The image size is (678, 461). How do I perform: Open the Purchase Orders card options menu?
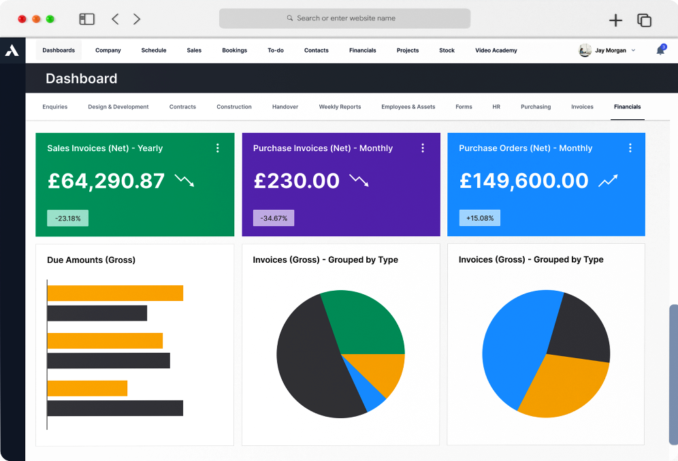(x=630, y=147)
